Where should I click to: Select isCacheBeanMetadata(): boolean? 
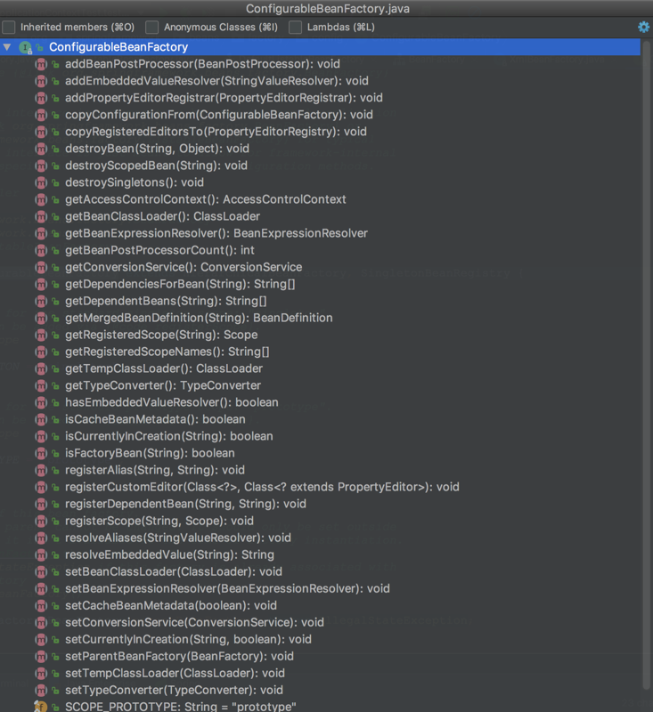click(155, 419)
